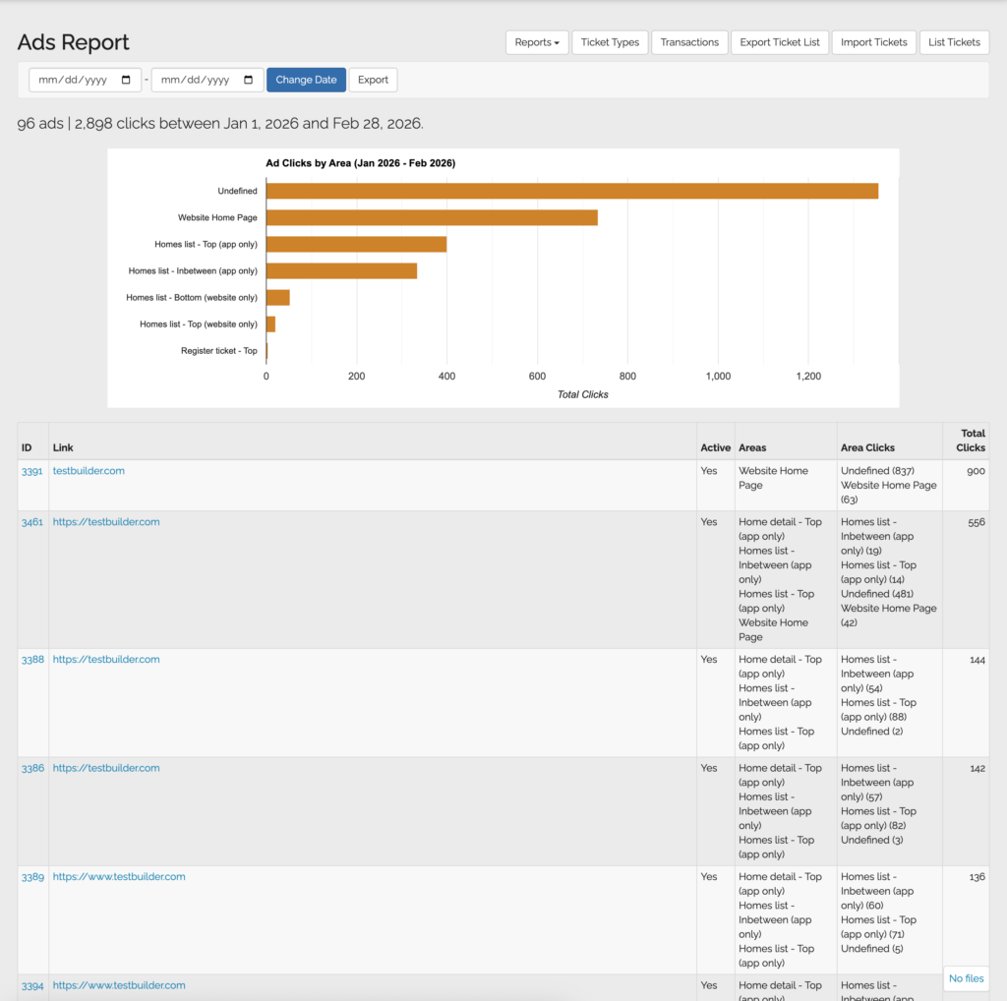The width and height of the screenshot is (1007, 1001).
Task: Focus the end date input field
Action: pyautogui.click(x=196, y=80)
